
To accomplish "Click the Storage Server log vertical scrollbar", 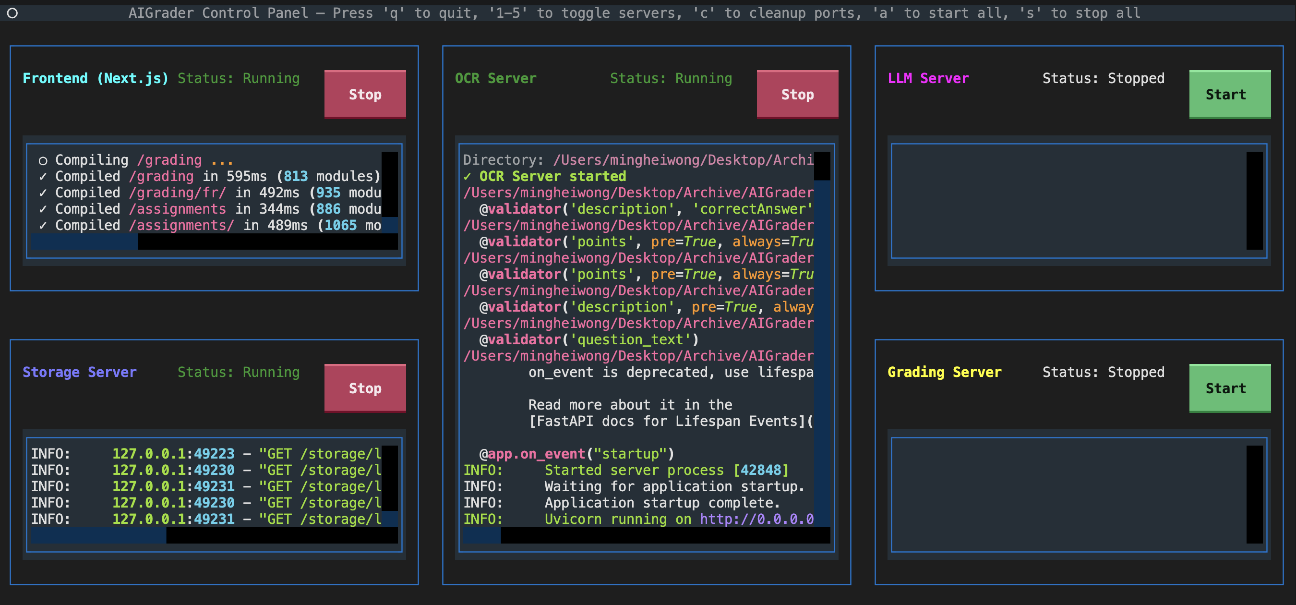I will click(x=389, y=486).
